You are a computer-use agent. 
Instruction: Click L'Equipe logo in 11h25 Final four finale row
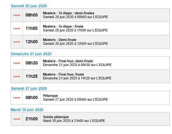(x=17, y=77)
